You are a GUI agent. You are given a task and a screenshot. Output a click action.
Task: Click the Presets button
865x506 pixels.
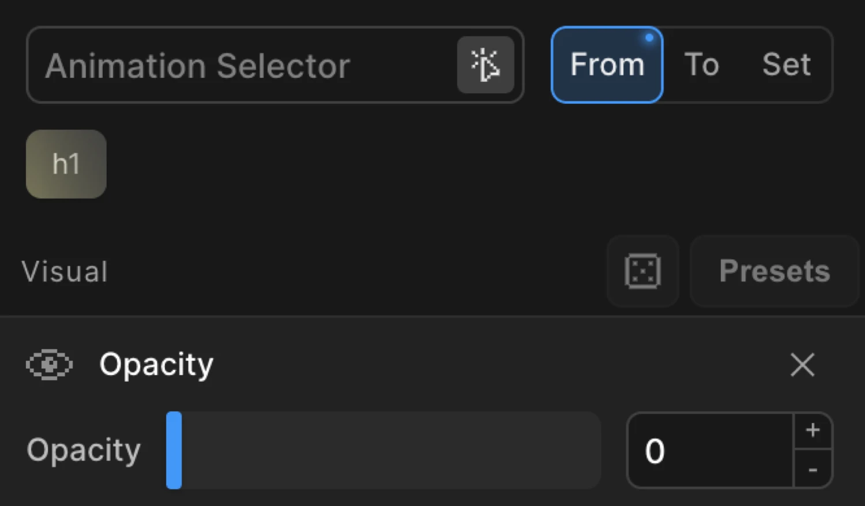pos(774,271)
